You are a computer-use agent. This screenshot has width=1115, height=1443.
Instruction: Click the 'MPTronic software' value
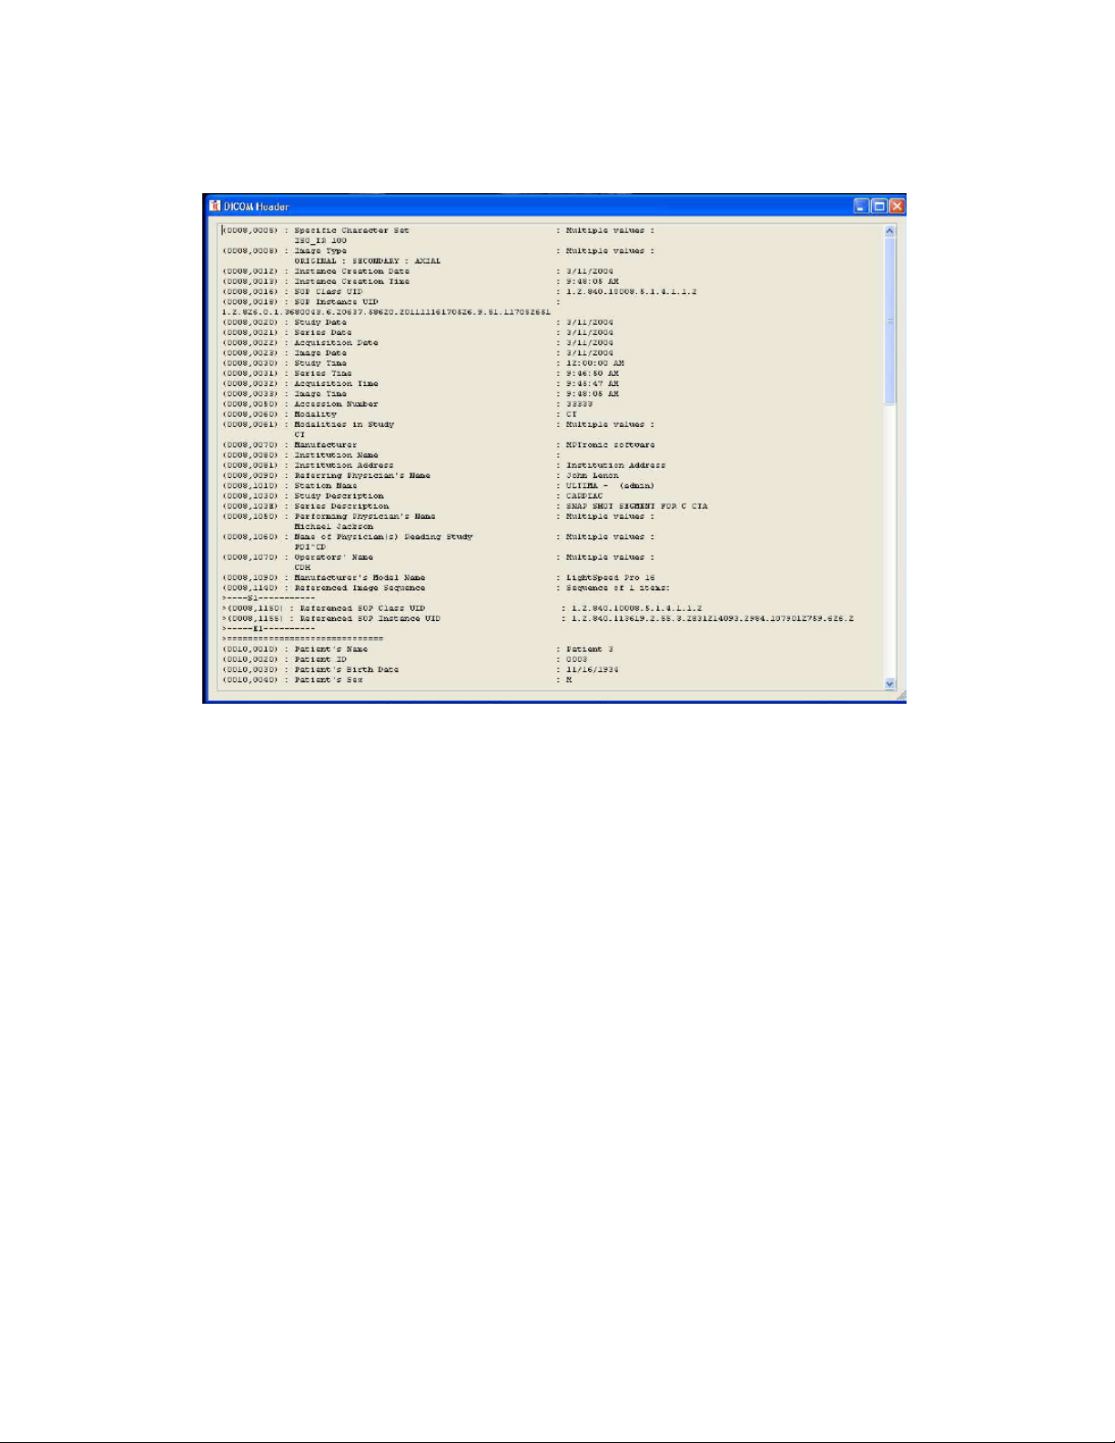(x=610, y=444)
